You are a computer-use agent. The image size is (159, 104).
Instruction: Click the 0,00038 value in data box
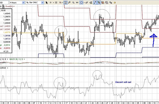tap(7, 42)
